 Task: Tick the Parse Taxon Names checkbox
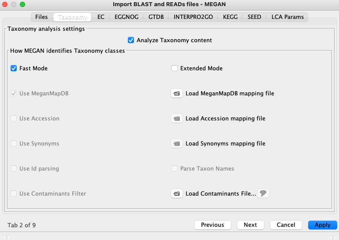click(x=175, y=168)
